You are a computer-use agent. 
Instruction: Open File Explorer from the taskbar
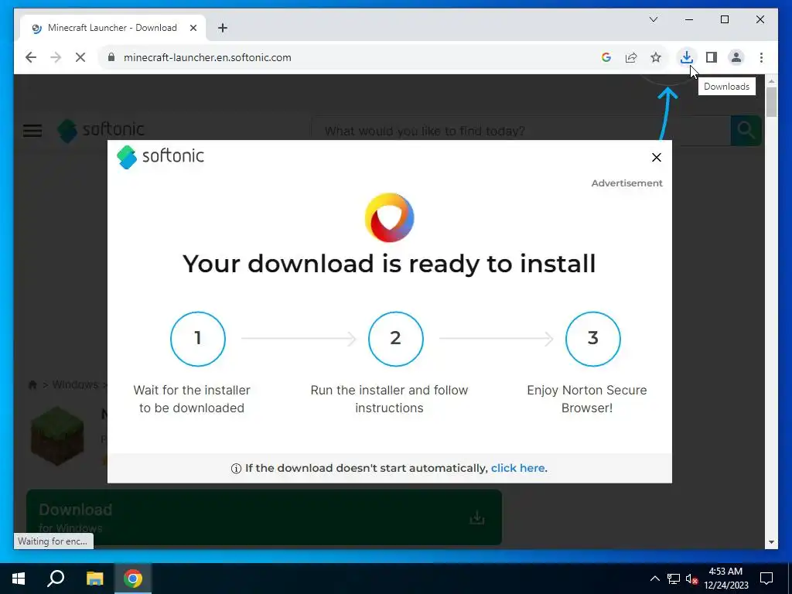pyautogui.click(x=94, y=579)
